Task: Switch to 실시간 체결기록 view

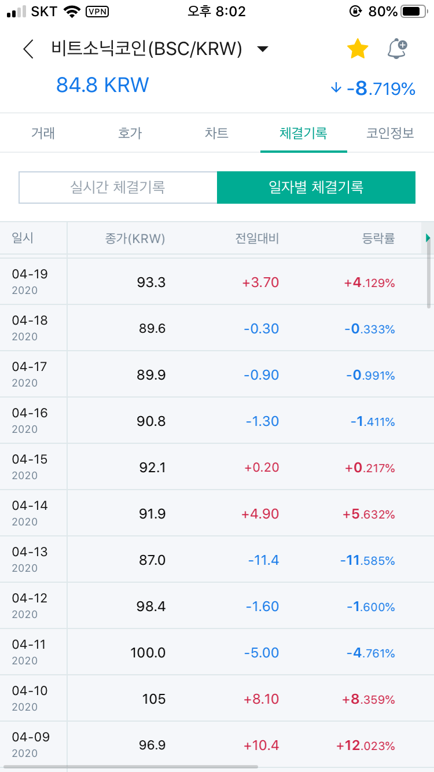Action: tap(117, 188)
